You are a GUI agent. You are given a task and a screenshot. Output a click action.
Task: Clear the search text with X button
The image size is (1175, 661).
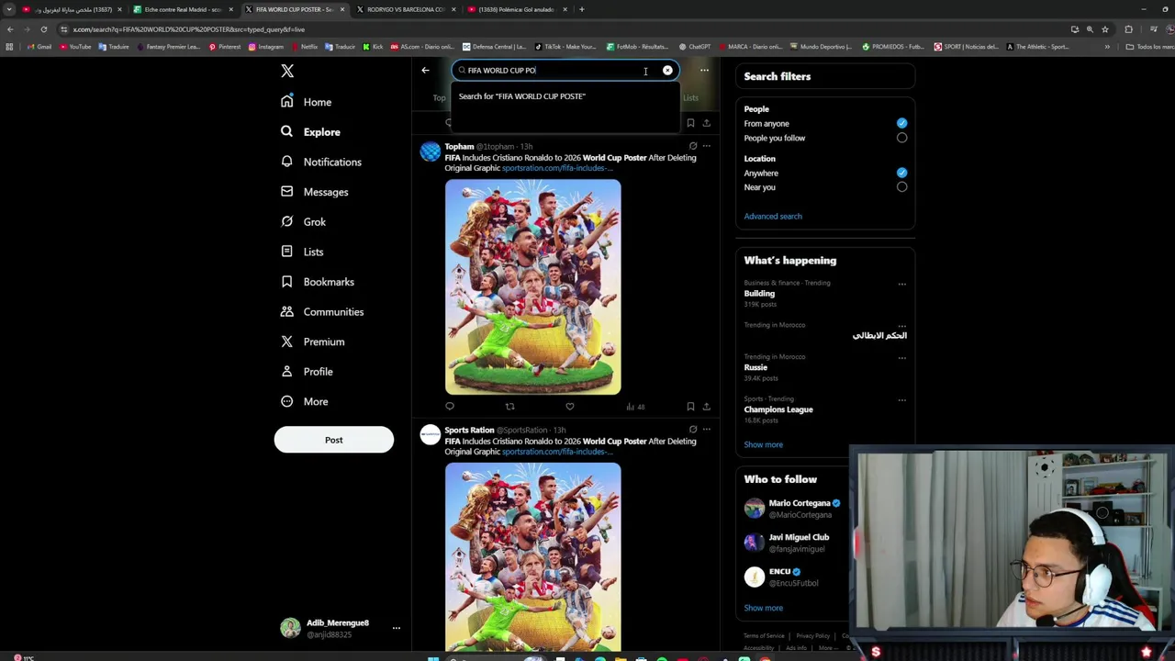click(x=667, y=70)
